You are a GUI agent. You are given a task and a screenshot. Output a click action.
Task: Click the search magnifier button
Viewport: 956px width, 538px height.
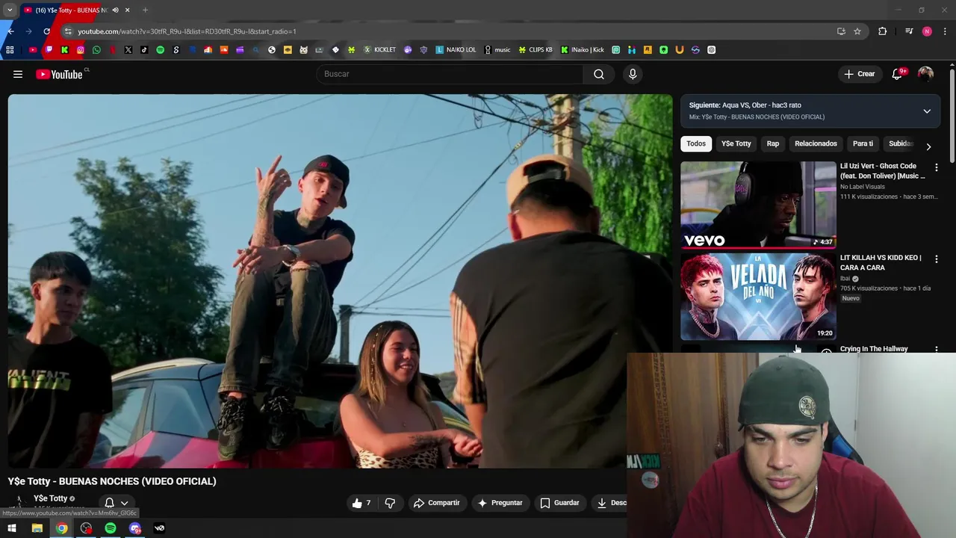pos(599,74)
